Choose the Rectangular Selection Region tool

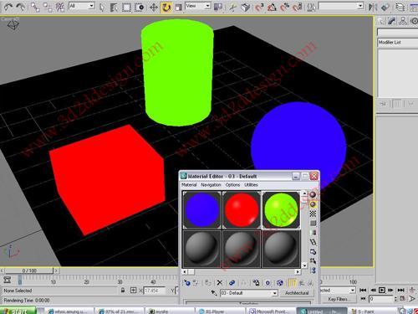coord(127,8)
